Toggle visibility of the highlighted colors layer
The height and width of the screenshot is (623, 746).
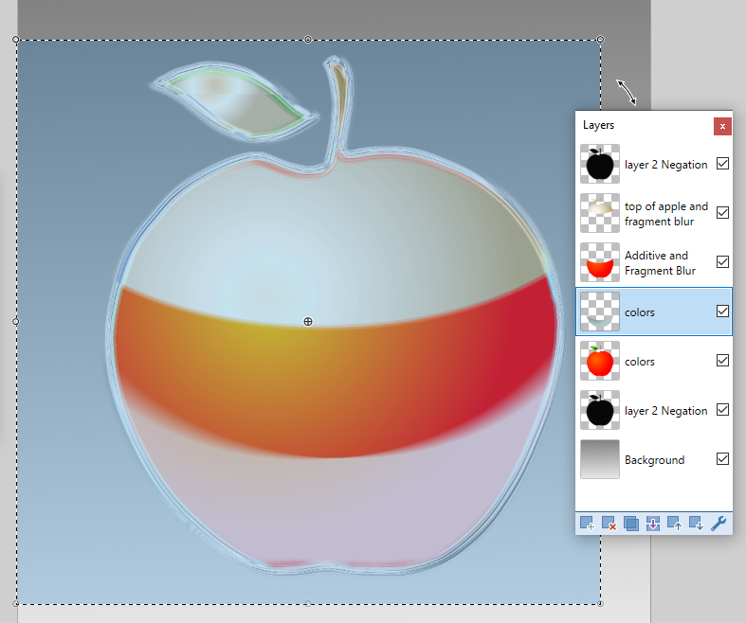pos(722,311)
